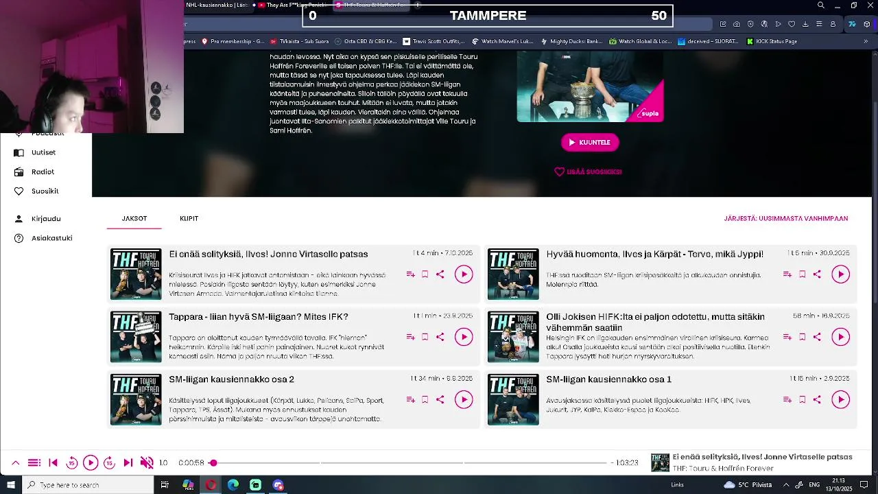The height and width of the screenshot is (494, 878).
Task: Open browser downloads icon in toolbar
Action: 805,24
